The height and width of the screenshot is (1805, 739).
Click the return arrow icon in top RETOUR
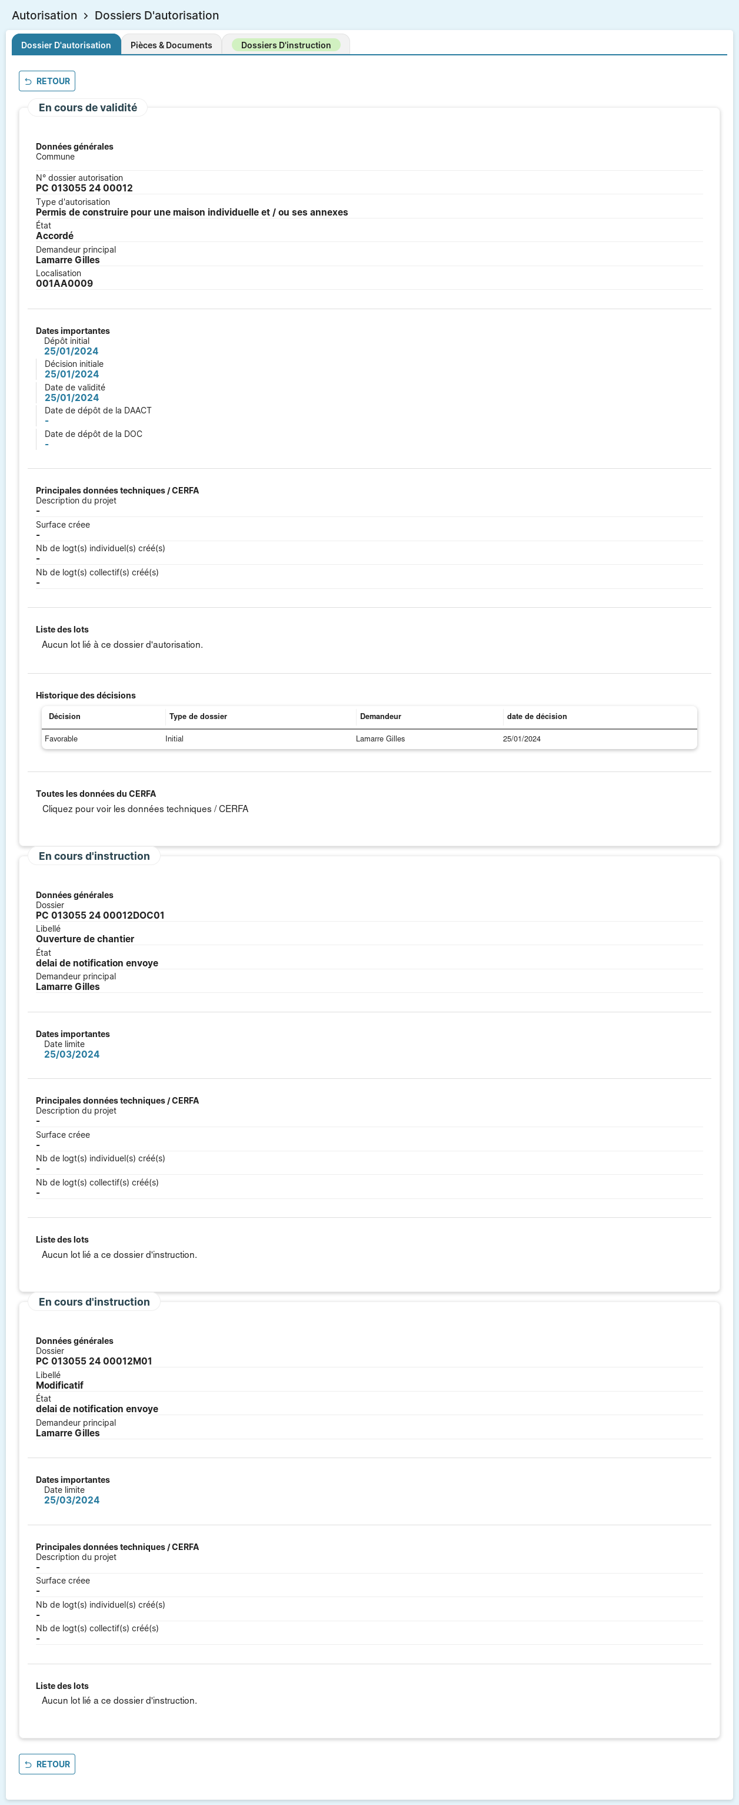click(x=28, y=81)
